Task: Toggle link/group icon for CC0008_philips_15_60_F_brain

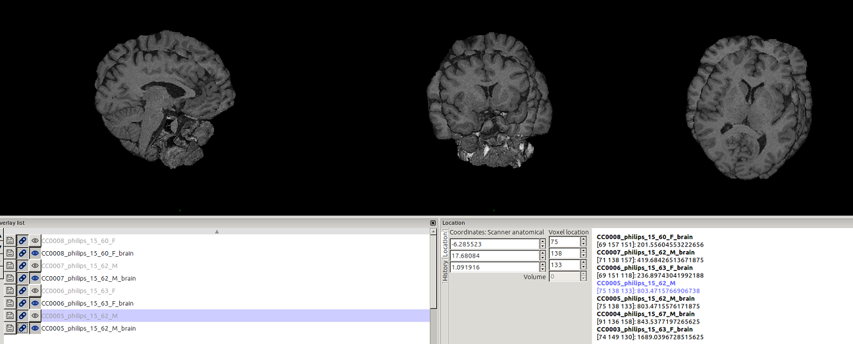Action: 22,253
